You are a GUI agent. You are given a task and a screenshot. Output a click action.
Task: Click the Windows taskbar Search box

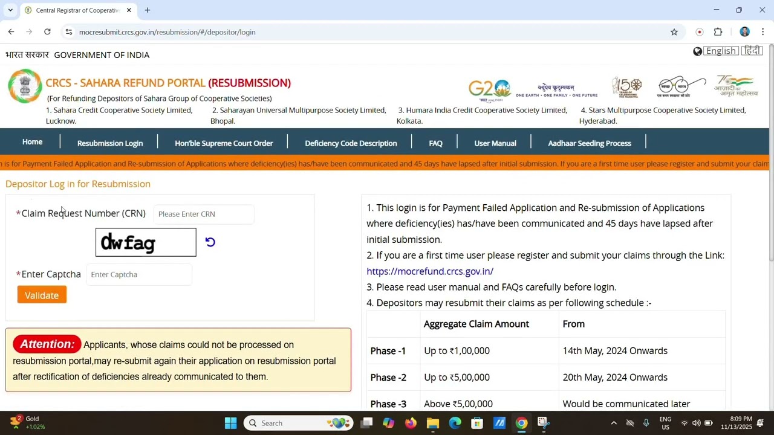click(x=299, y=423)
